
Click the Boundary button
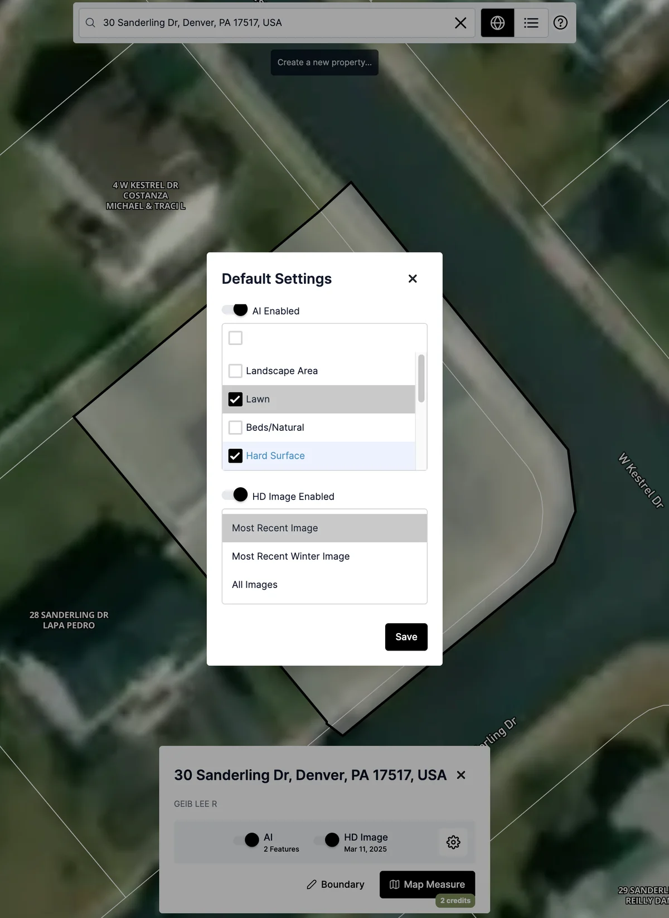coord(336,885)
